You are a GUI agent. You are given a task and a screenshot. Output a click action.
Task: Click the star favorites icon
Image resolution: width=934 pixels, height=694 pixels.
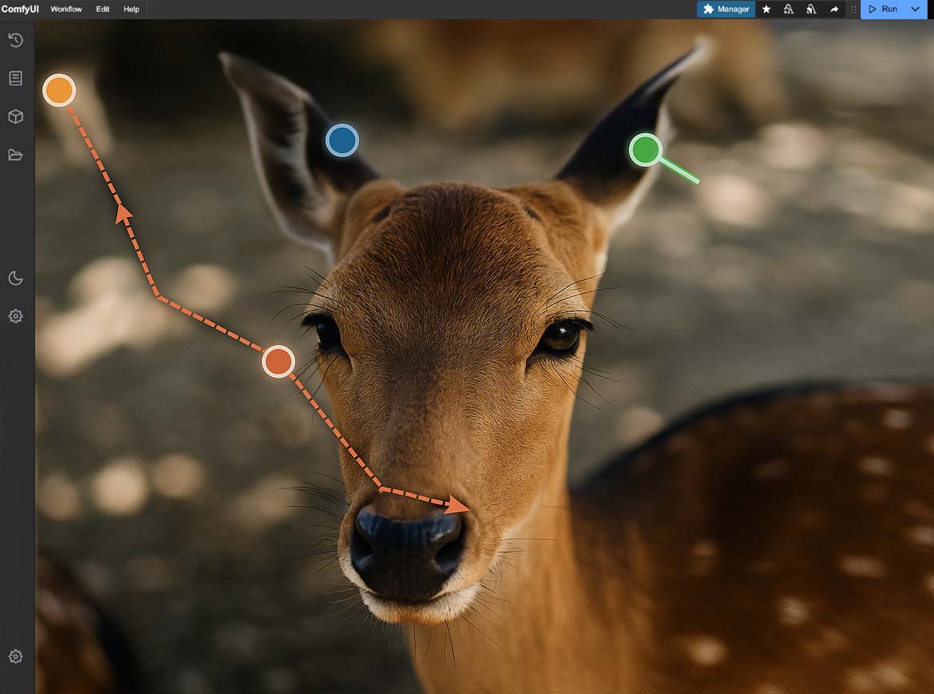[x=766, y=9]
